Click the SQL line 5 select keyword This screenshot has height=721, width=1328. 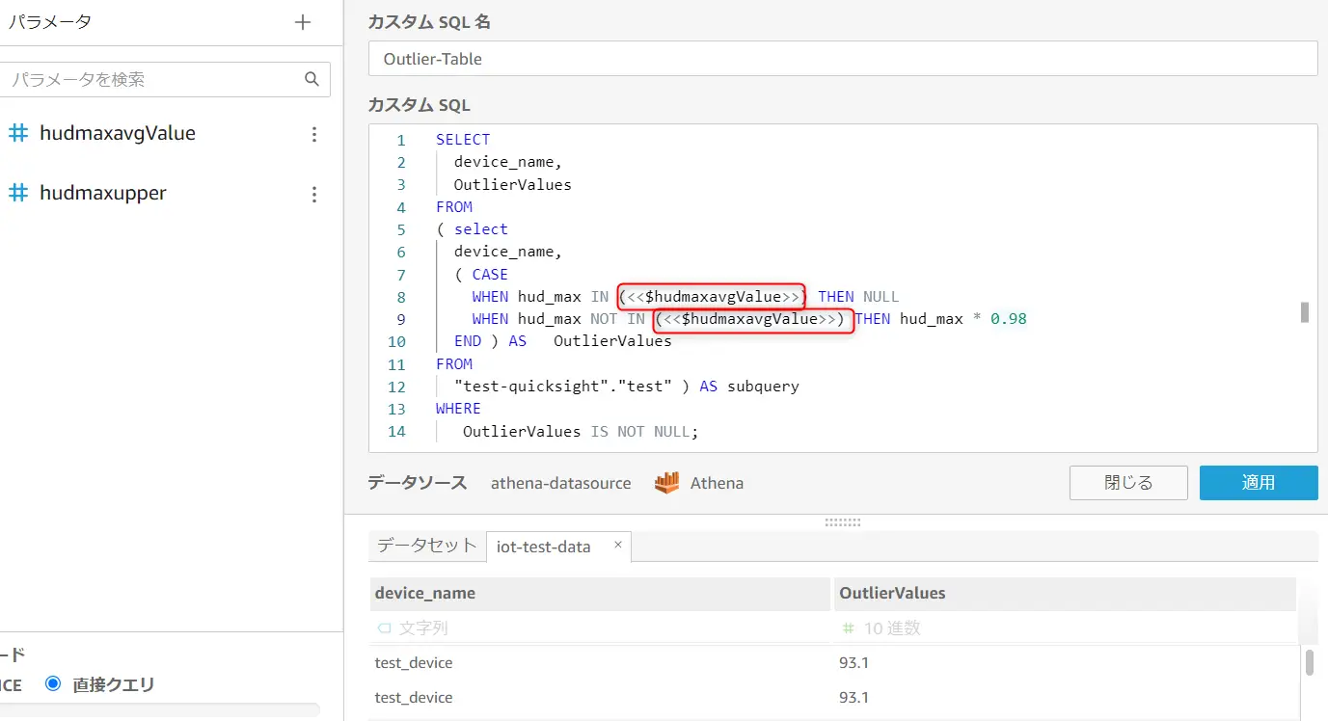[x=481, y=229]
